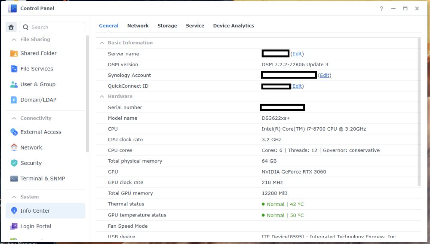430x244 pixels.
Task: Open Network house icon in sidebar
Action: [14, 147]
